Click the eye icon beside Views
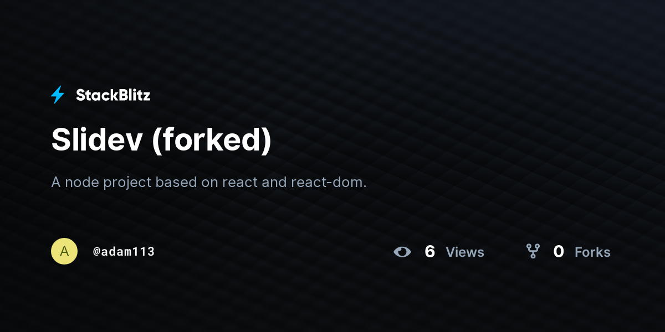The width and height of the screenshot is (665, 332). pos(402,252)
